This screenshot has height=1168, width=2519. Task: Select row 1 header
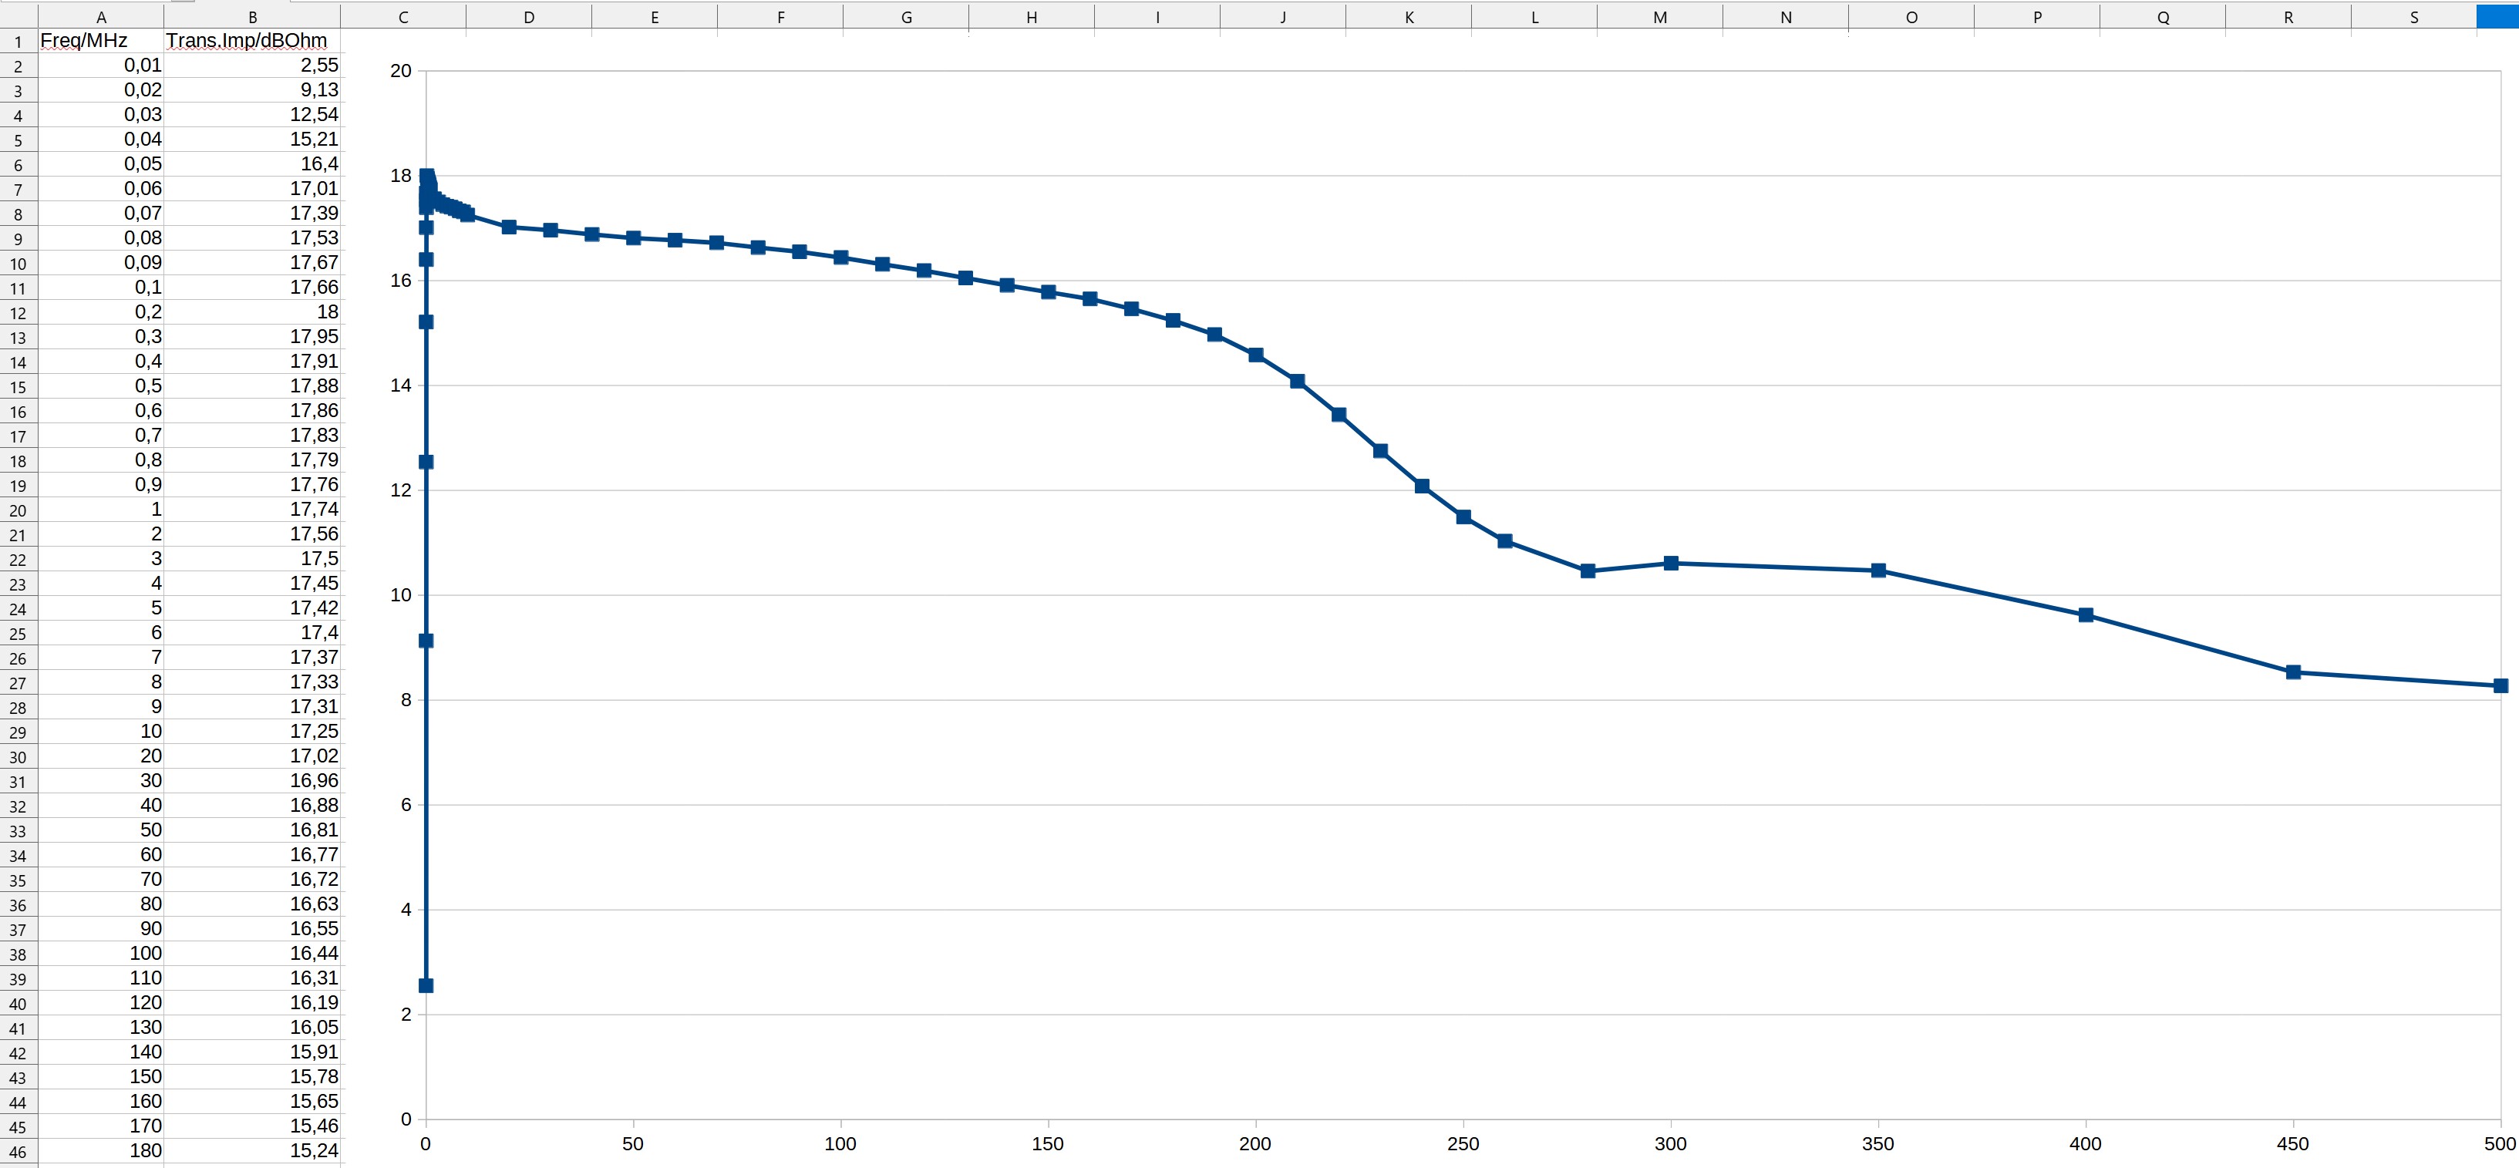[19, 41]
